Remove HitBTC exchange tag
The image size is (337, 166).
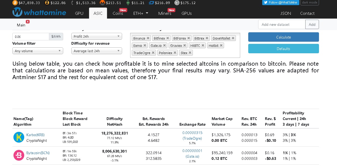203,45
